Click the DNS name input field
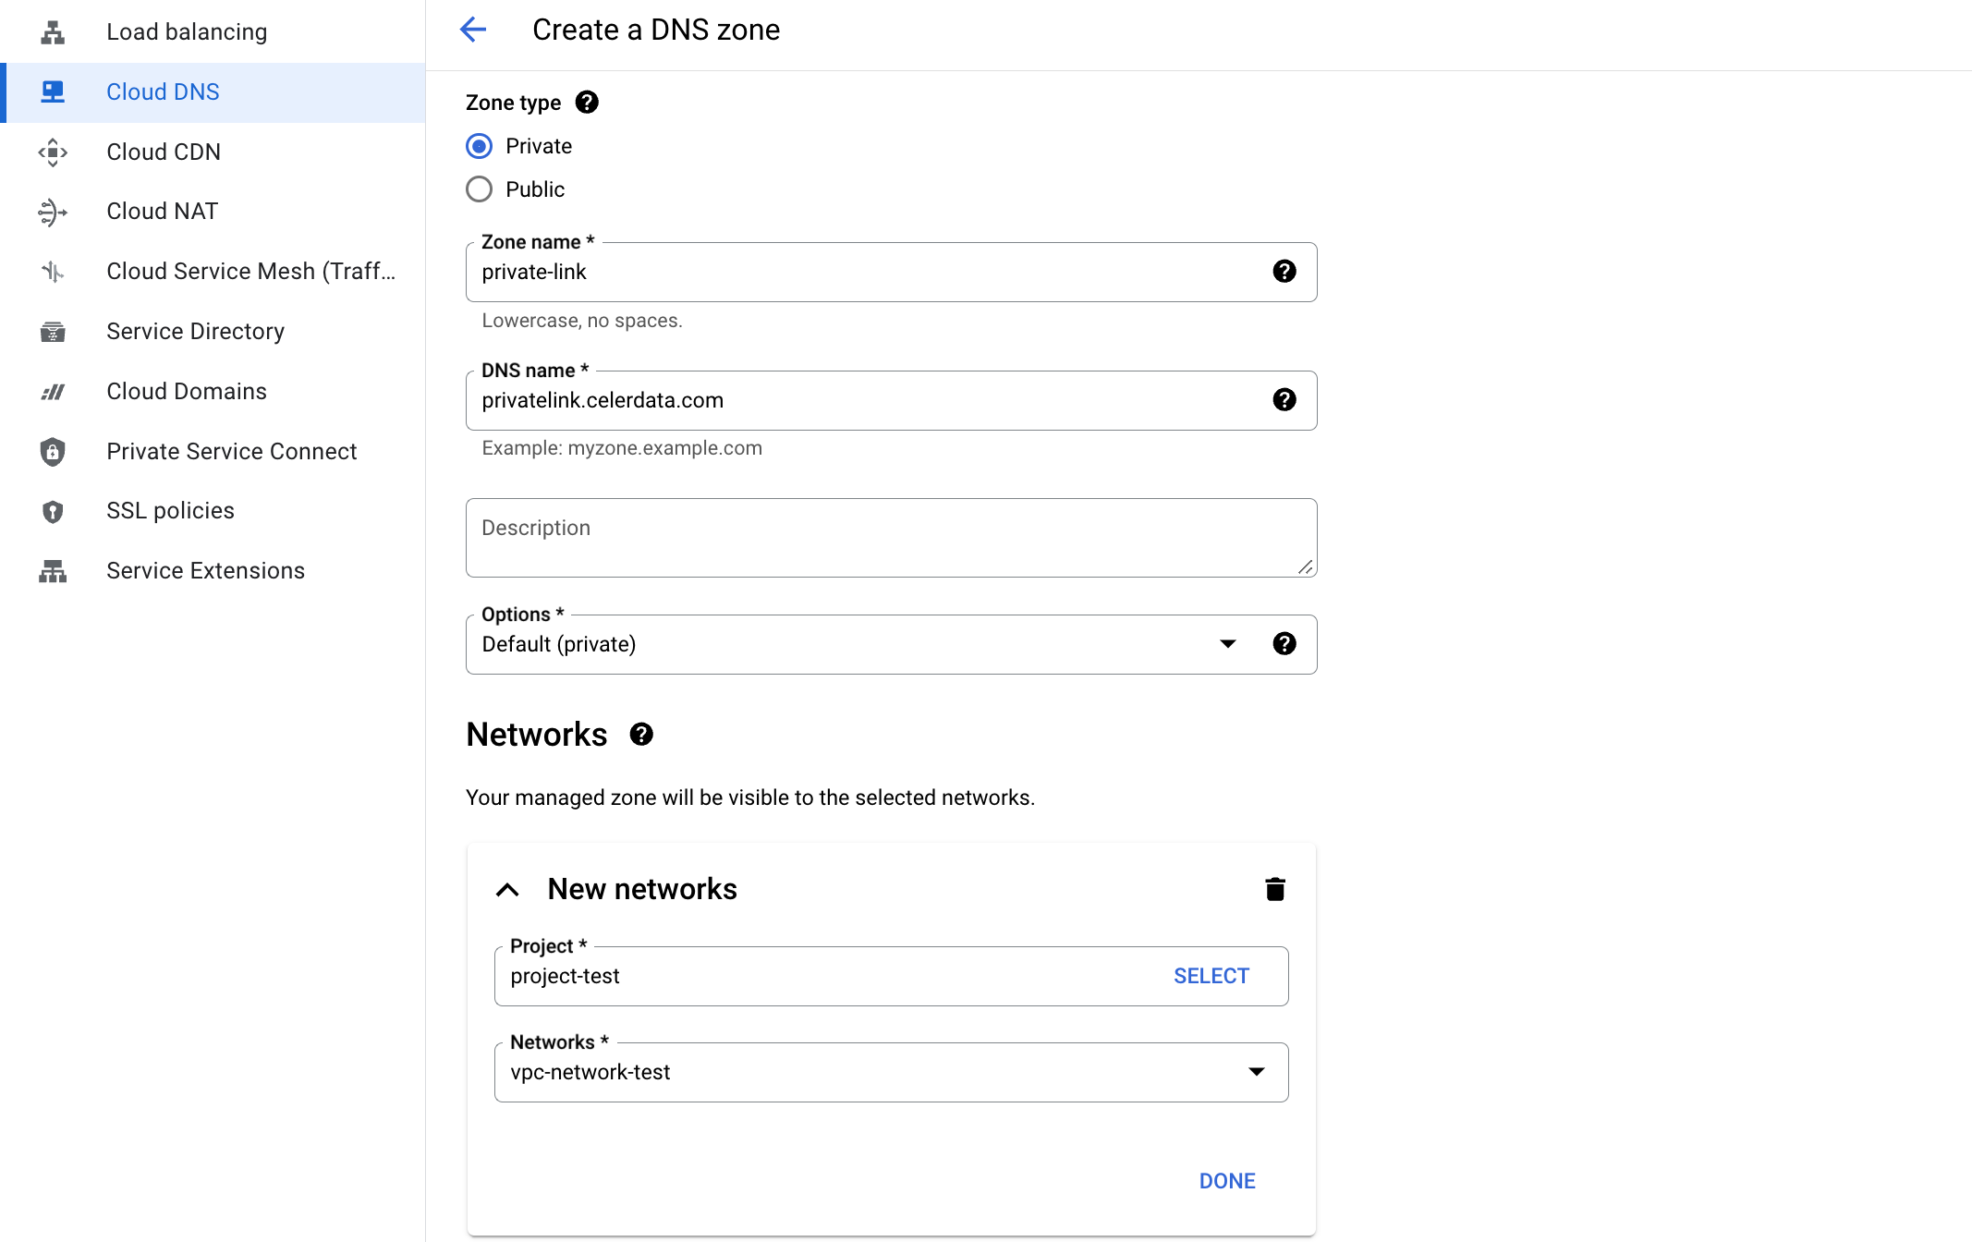Viewport: 1972px width, 1242px height. click(x=869, y=400)
